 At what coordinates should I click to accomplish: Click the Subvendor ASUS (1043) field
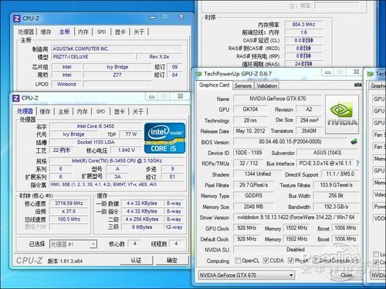pos(327,153)
